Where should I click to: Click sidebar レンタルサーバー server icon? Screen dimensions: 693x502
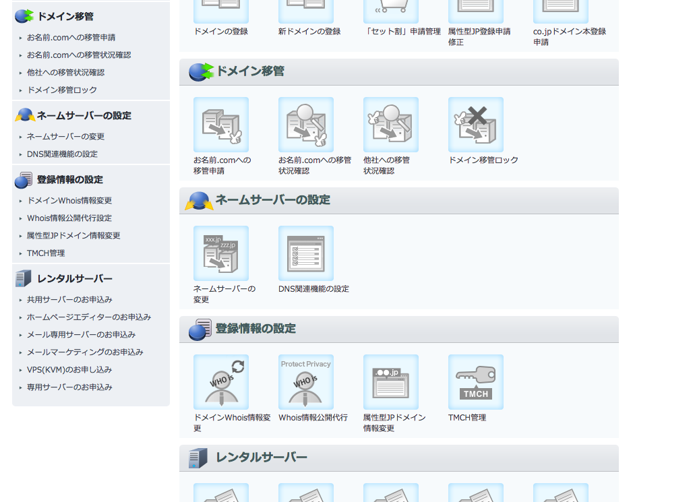tap(23, 278)
